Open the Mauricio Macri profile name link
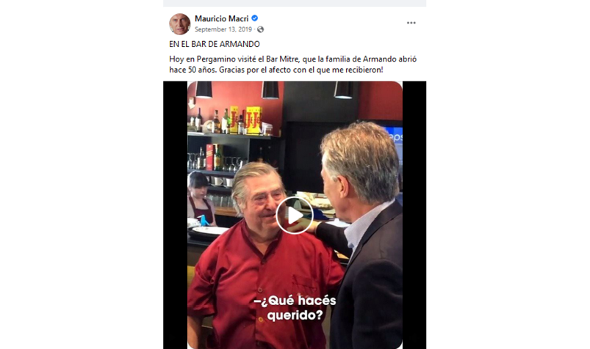The image size is (590, 349). [x=221, y=18]
